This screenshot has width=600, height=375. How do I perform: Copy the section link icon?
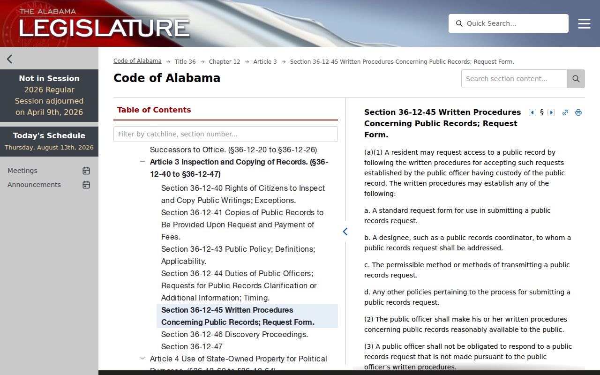pos(565,112)
